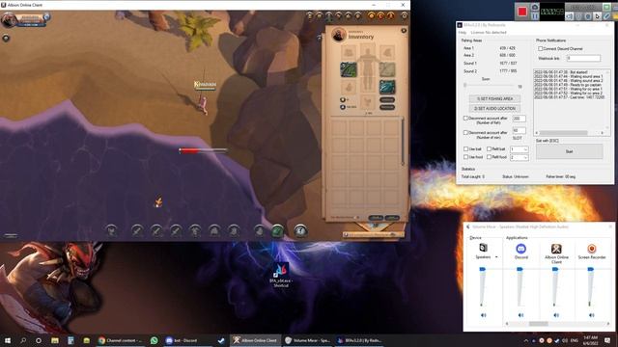This screenshot has width=618, height=347.
Task: Enable Disconnect account after number of min
Action: 465,133
